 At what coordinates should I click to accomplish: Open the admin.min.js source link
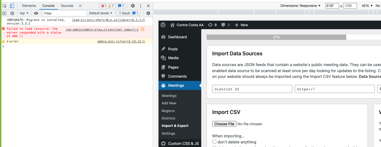(x=121, y=41)
